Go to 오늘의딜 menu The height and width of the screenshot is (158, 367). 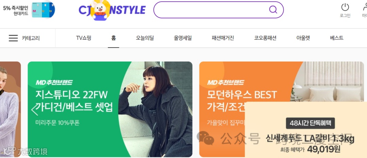145,38
